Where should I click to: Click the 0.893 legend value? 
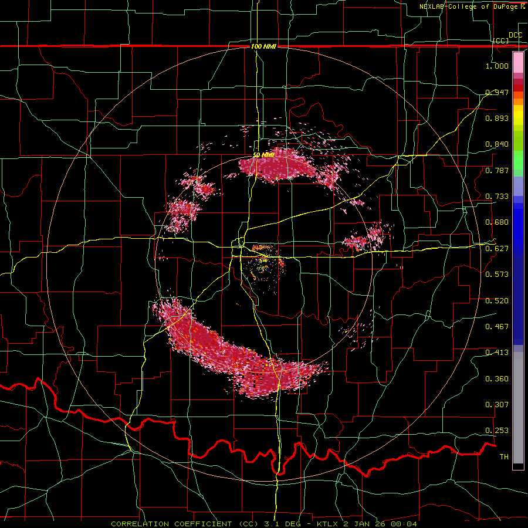[x=497, y=118]
